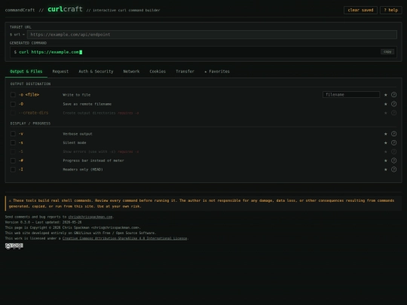Open the ? help button

click(x=391, y=10)
